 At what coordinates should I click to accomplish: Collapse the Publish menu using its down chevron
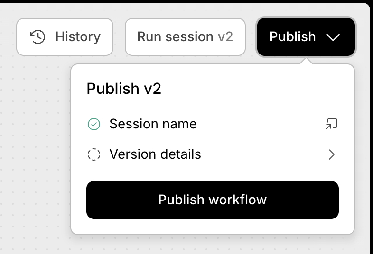coord(333,37)
